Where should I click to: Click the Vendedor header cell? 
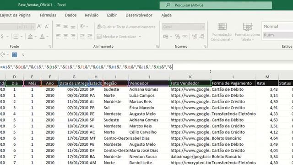click(149, 83)
